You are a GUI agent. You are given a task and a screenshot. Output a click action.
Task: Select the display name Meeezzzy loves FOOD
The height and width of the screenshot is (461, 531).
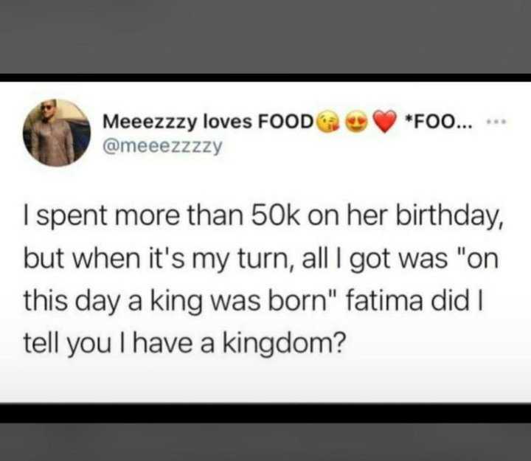[208, 122]
